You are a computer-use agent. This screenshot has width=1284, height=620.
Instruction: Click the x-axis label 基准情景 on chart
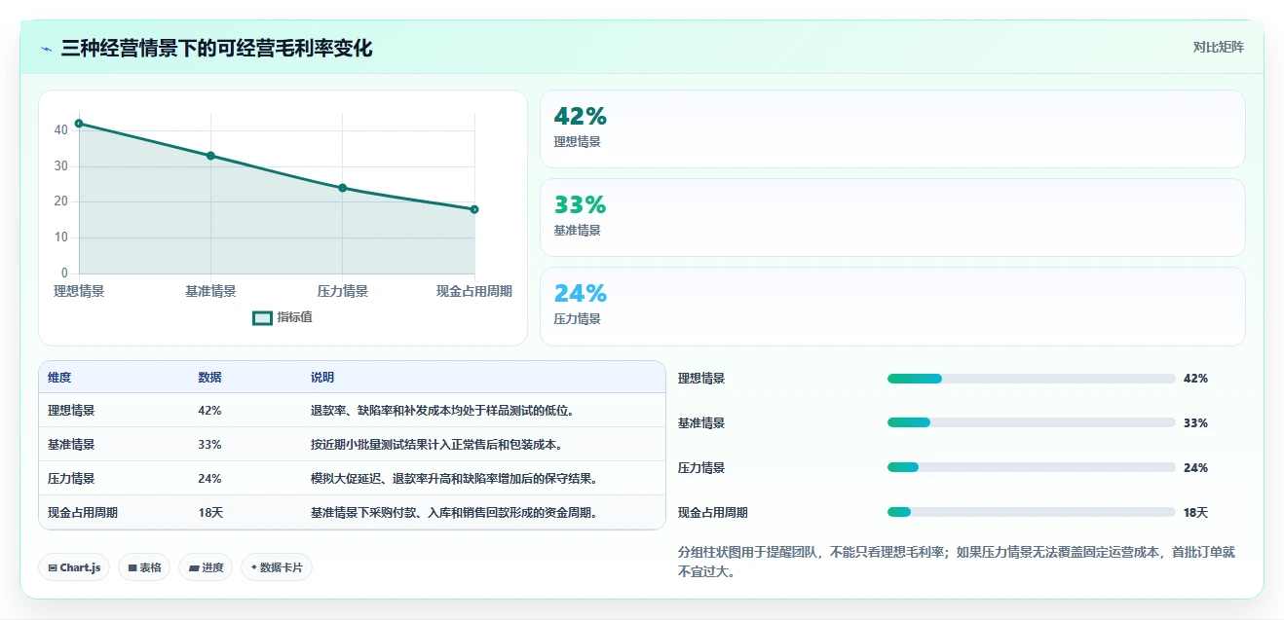click(210, 291)
